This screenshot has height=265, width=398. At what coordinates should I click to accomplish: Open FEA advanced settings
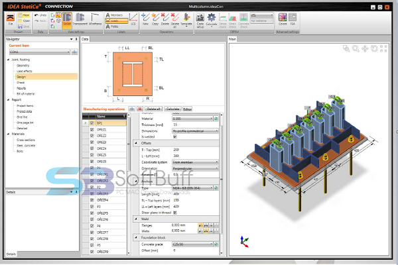(293, 20)
